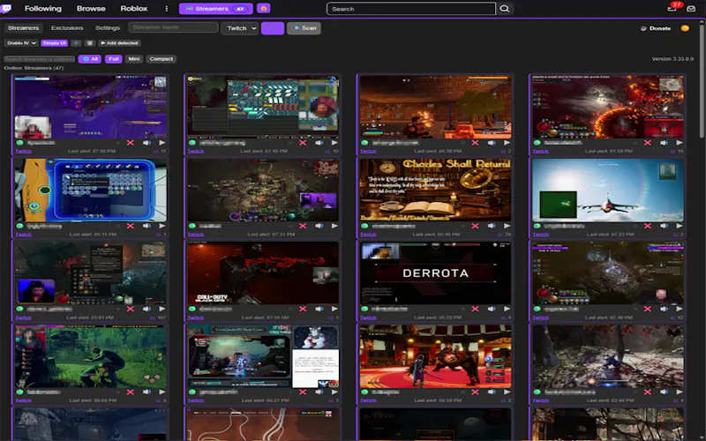Click the Donate button
Viewport: 706px width, 441px height.
[x=656, y=28]
